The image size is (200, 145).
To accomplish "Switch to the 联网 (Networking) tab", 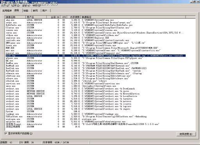I will pos(35,11).
